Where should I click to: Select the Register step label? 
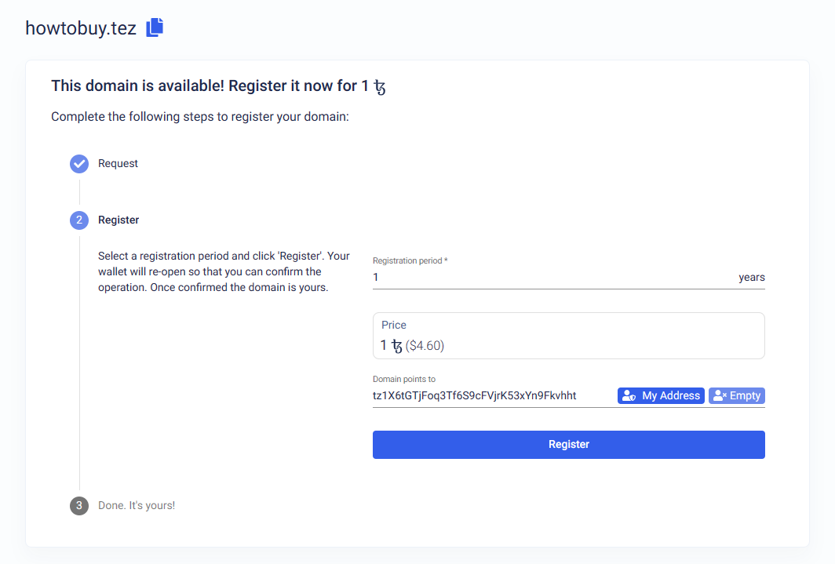point(119,220)
